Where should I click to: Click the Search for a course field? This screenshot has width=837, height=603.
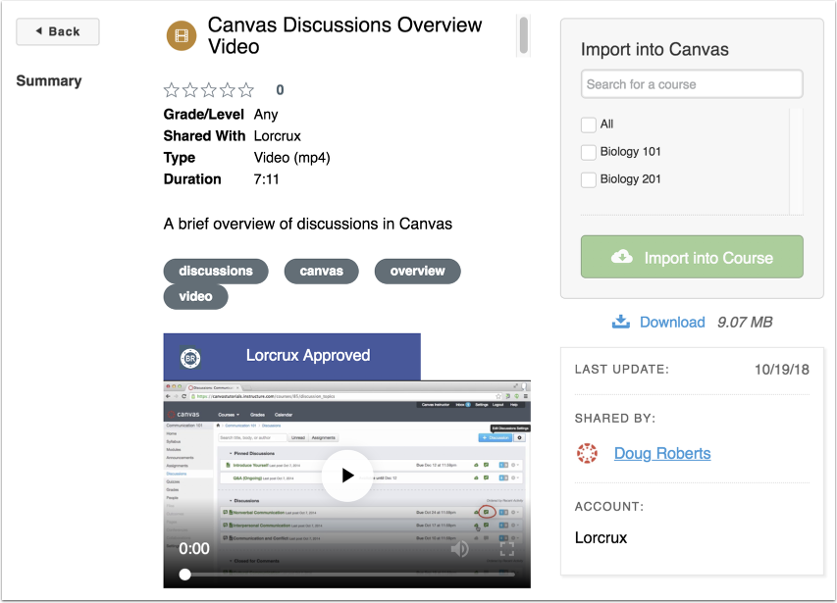(692, 84)
